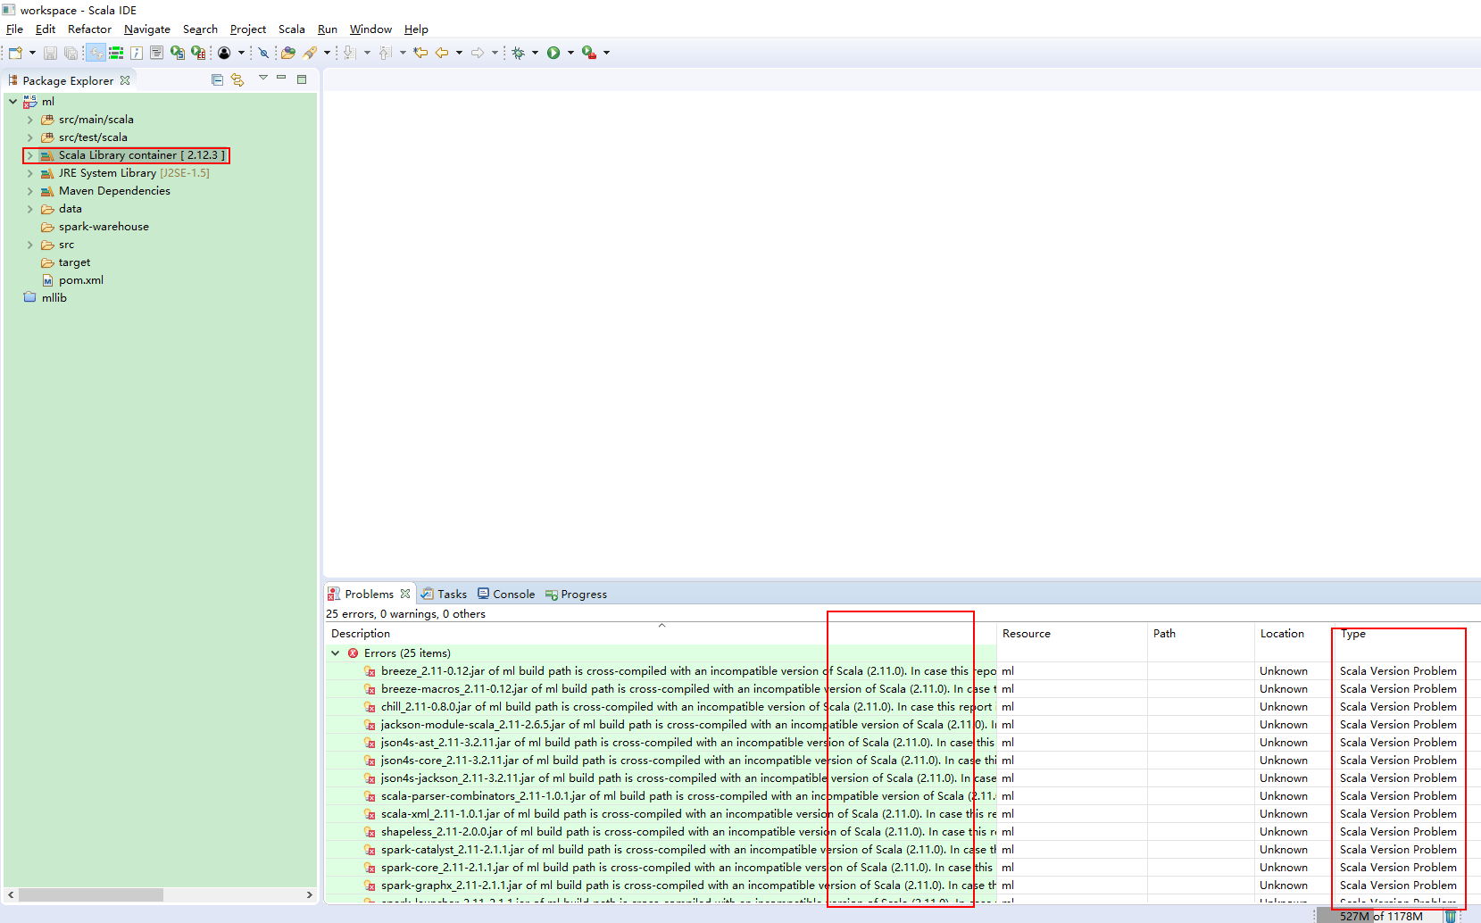Expand the JRE System Library node
This screenshot has width=1481, height=923.
pos(29,173)
